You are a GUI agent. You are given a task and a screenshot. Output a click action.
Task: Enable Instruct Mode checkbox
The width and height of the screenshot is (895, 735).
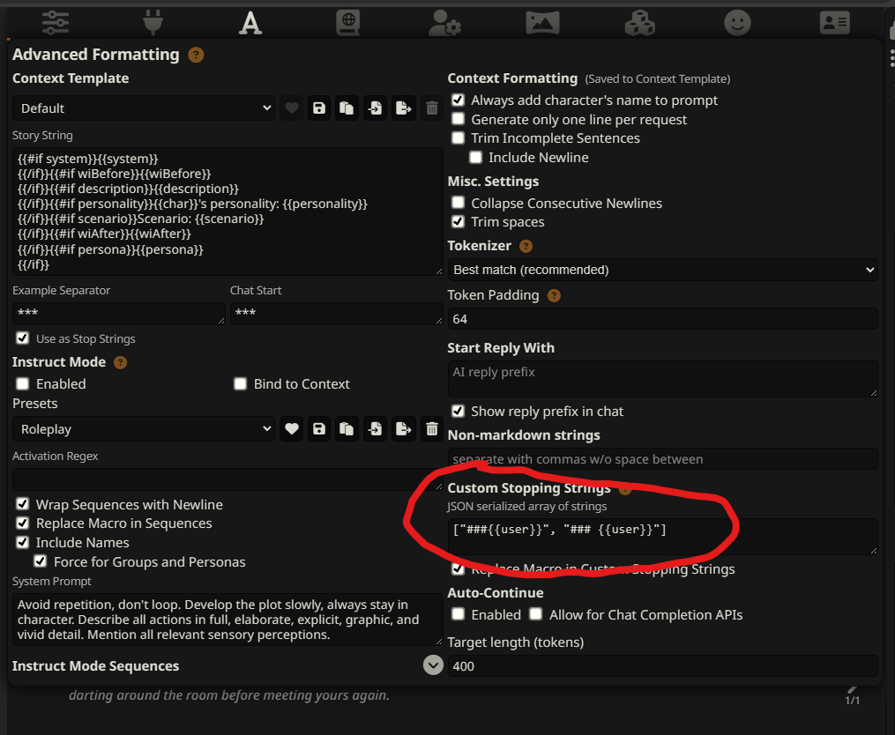(22, 384)
